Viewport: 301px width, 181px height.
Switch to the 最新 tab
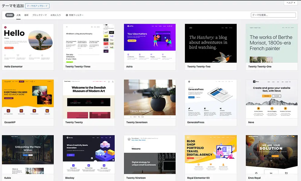click(26, 15)
